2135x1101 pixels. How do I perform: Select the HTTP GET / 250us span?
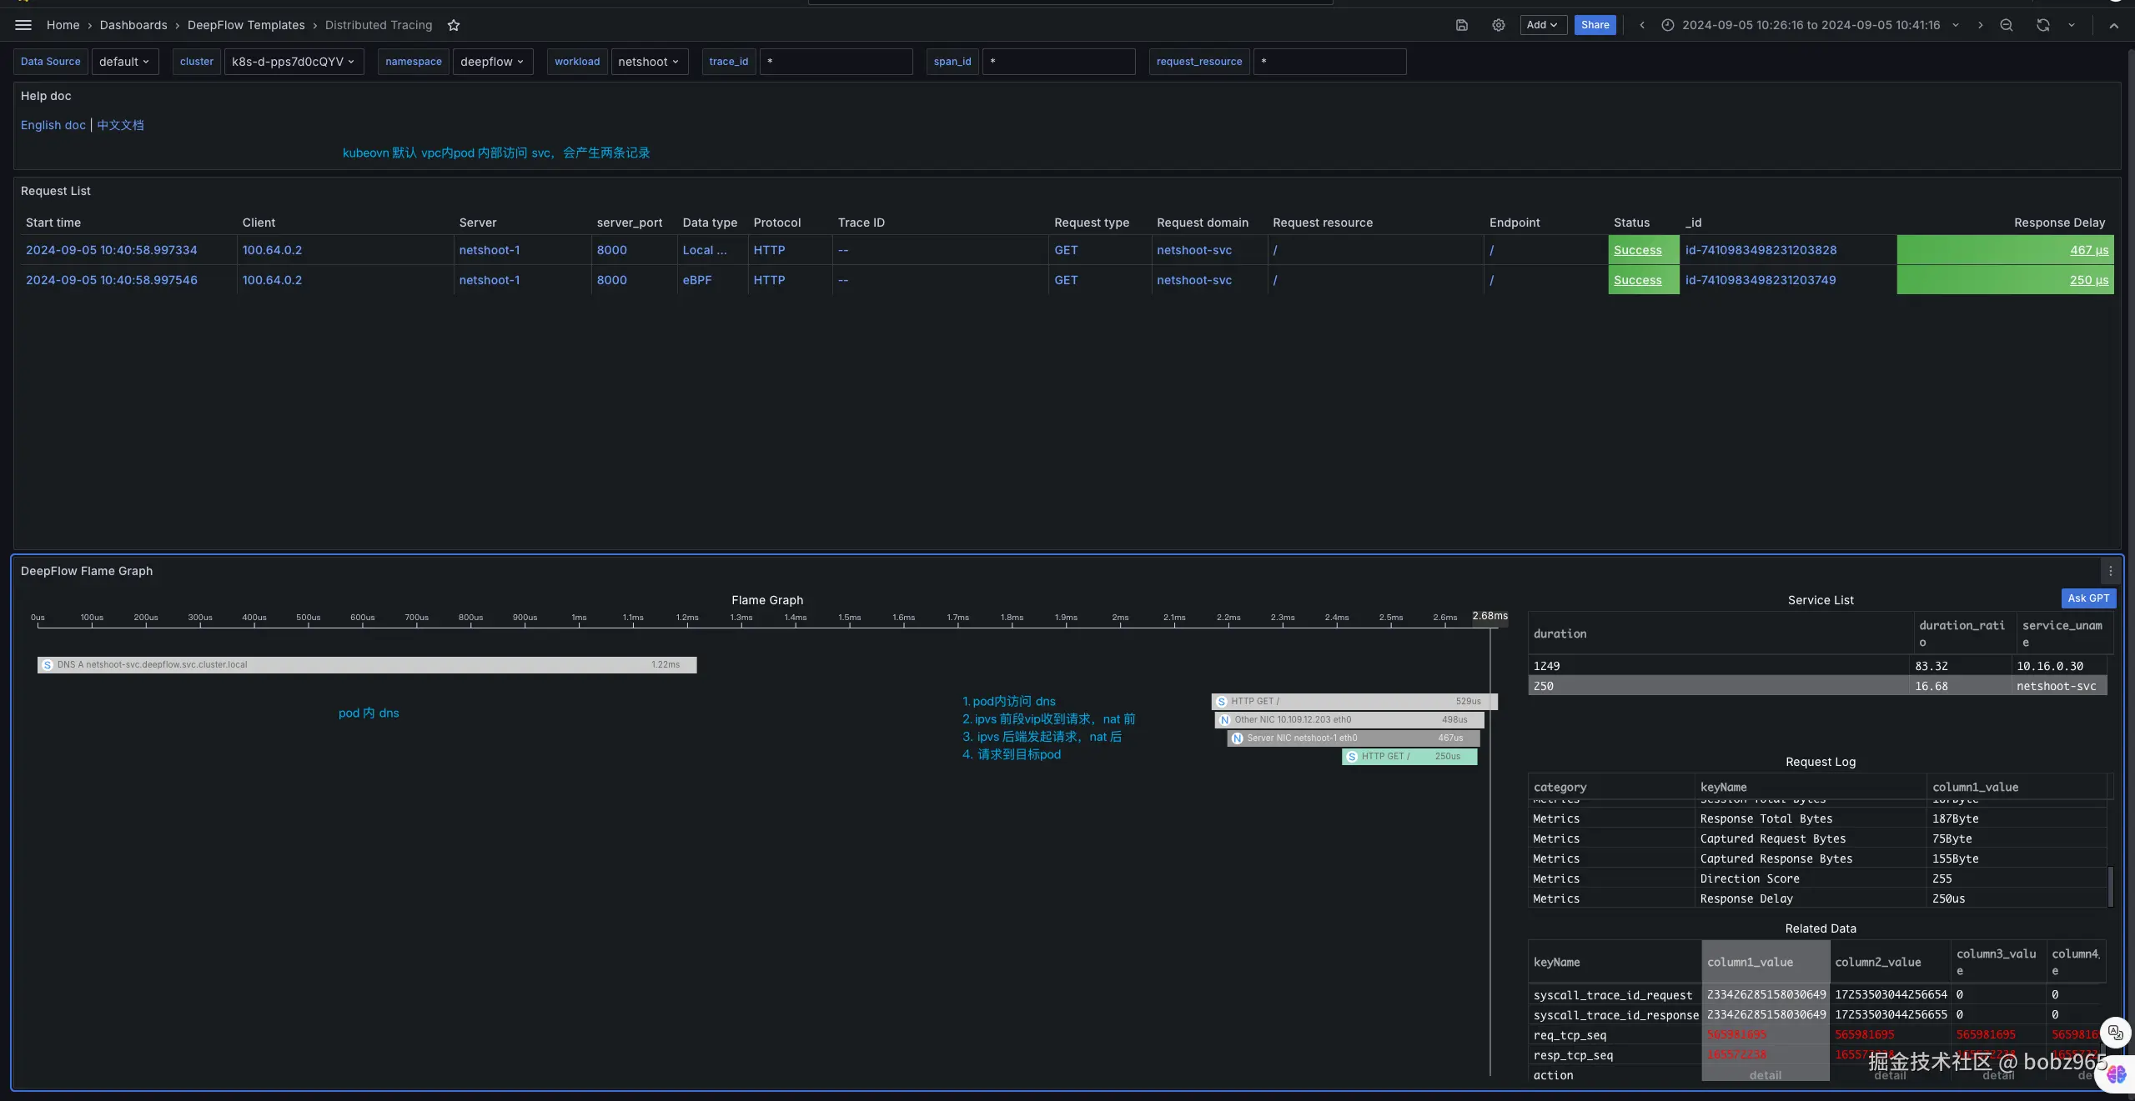(x=1409, y=757)
